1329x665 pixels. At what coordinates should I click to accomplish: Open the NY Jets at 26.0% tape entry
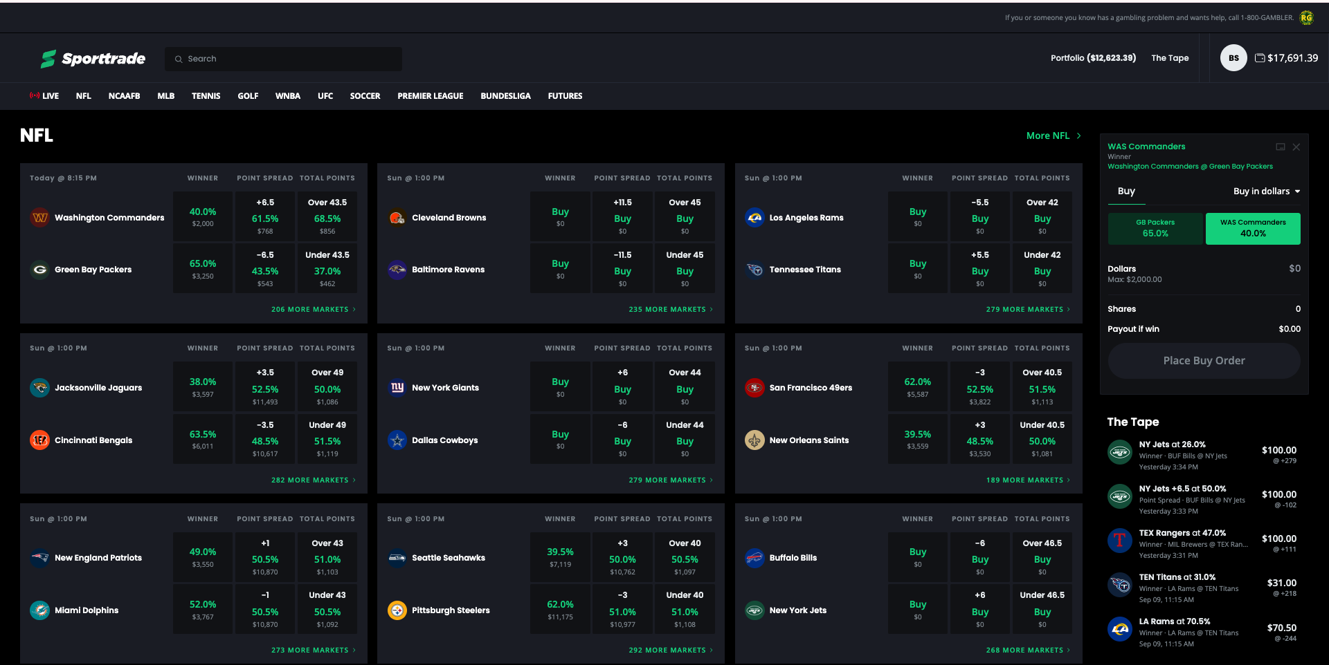1204,456
